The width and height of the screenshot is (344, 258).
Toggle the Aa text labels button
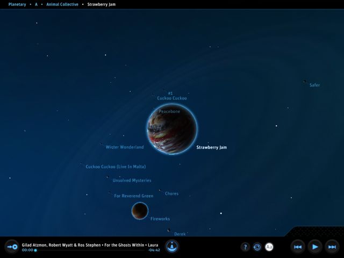[x=269, y=247]
